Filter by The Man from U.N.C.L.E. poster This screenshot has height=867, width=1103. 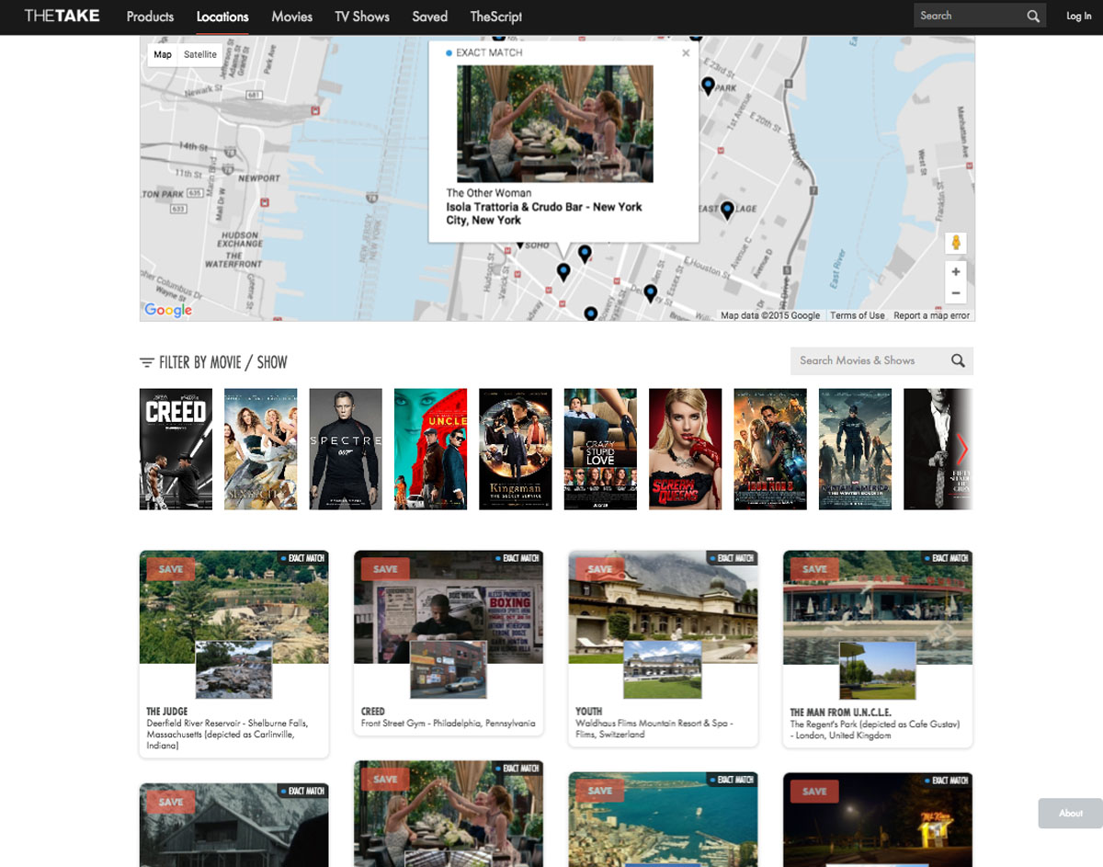430,449
